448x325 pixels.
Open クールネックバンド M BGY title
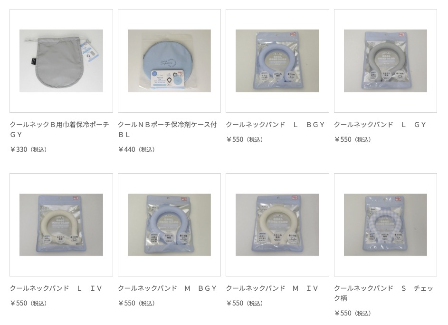coord(167,288)
